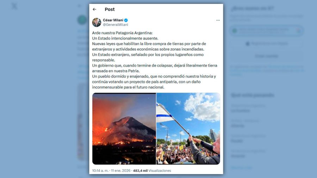Click the blurred X logo at top left
The image size is (317, 178).
(x=14, y=6)
